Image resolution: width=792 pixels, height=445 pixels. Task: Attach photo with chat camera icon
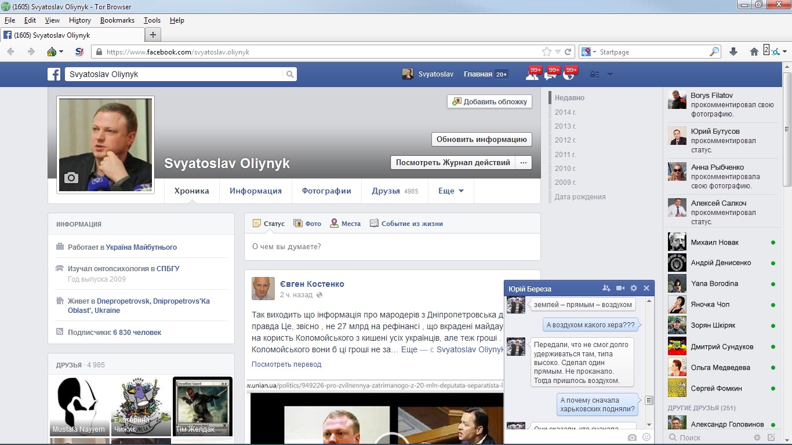point(633,437)
